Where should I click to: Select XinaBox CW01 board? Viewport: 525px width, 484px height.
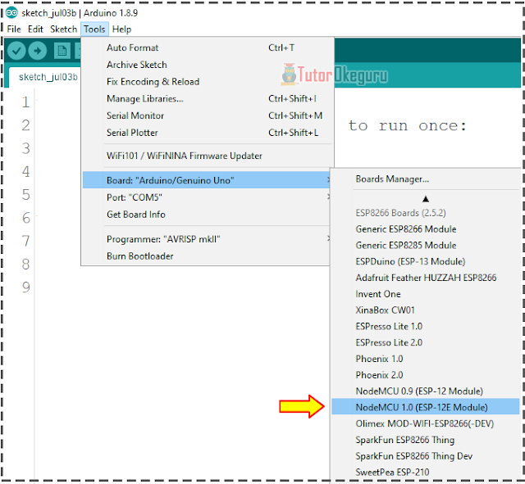(425, 310)
